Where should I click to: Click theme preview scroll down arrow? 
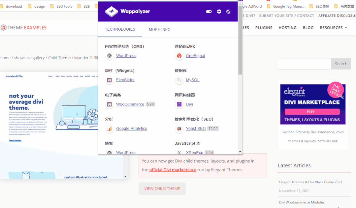point(125,176)
